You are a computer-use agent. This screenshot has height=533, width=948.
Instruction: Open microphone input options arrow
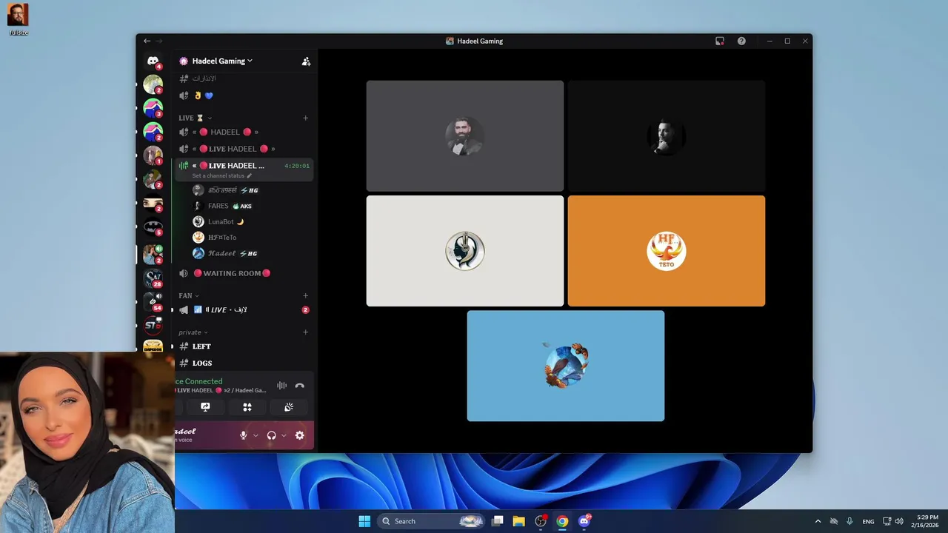point(256,435)
